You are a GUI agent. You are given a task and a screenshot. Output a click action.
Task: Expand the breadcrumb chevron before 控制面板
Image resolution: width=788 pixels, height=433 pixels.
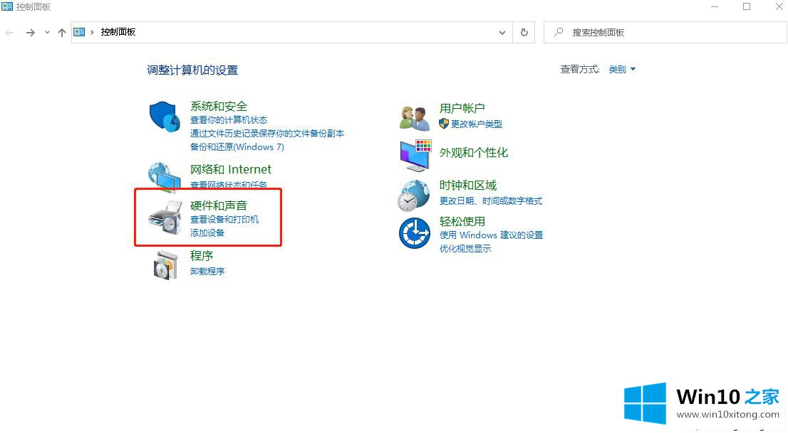[x=92, y=32]
